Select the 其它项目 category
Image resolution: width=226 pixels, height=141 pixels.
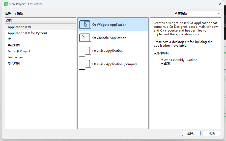40,45
